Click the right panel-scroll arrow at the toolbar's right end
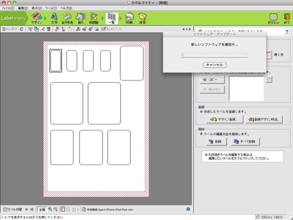This screenshot has height=220, width=293. (x=190, y=29)
